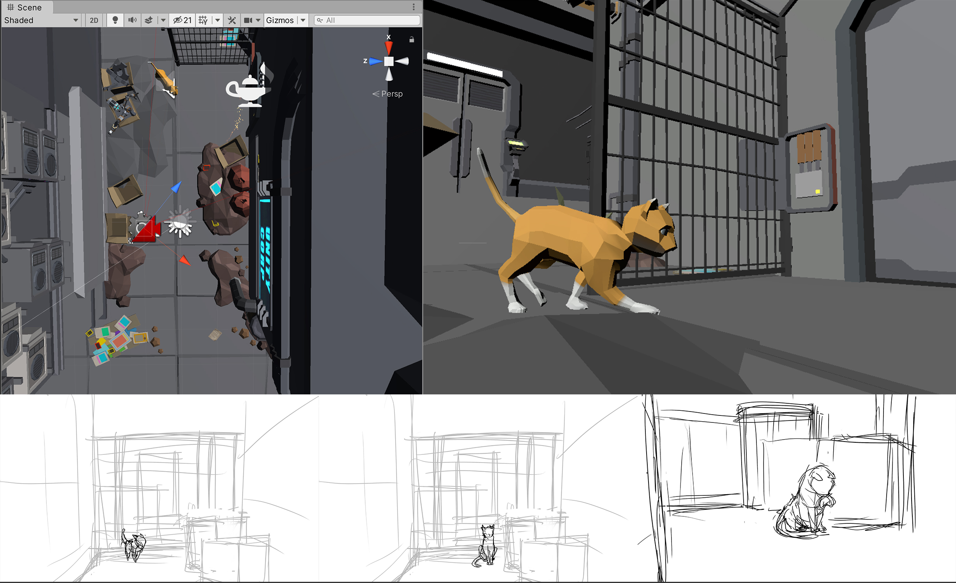Toggle scene effects (skybox/fog) icon
The height and width of the screenshot is (583, 956).
coord(148,20)
